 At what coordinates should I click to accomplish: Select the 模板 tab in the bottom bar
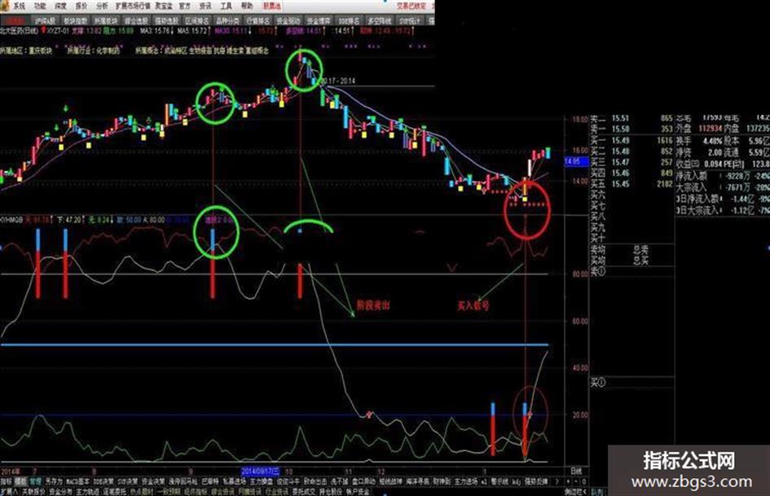tap(20, 481)
